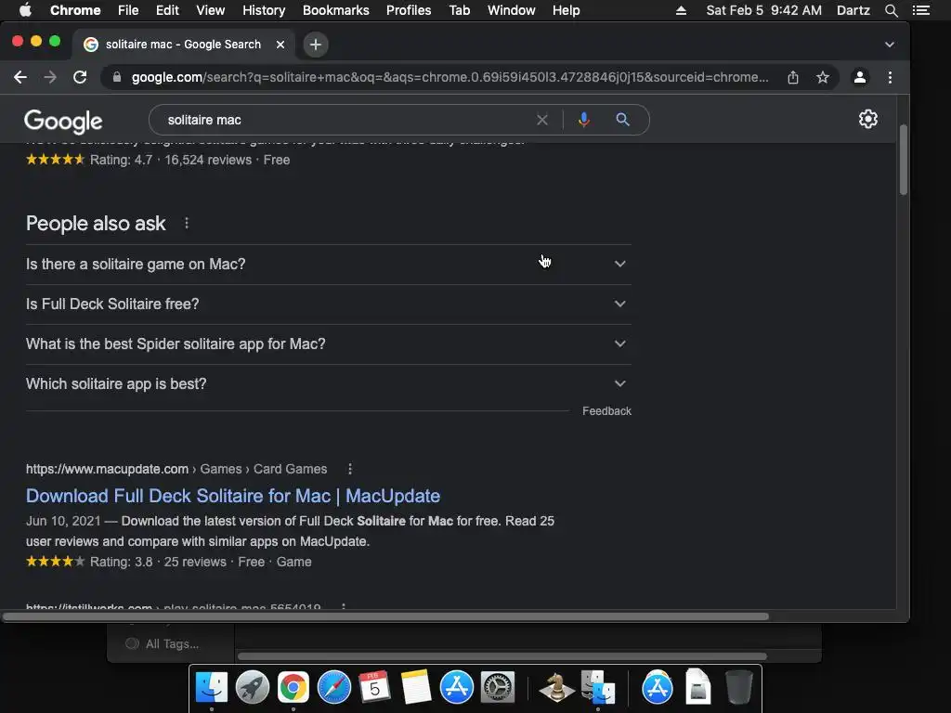Image resolution: width=951 pixels, height=713 pixels.
Task: Open the History menu
Action: click(264, 10)
